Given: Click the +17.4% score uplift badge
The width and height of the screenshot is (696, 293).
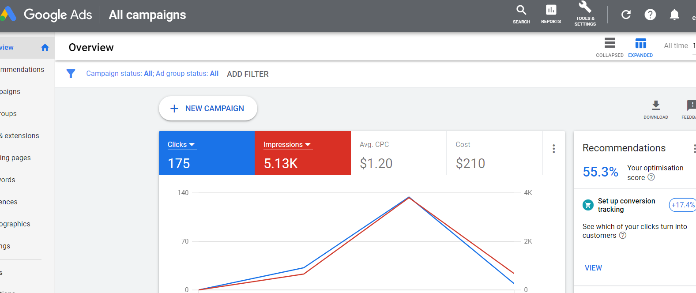Looking at the screenshot, I should pyautogui.click(x=683, y=205).
